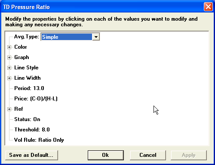Screen dimensions: 215x165
Task: Click the Status: On property
Action: (x=27, y=119)
